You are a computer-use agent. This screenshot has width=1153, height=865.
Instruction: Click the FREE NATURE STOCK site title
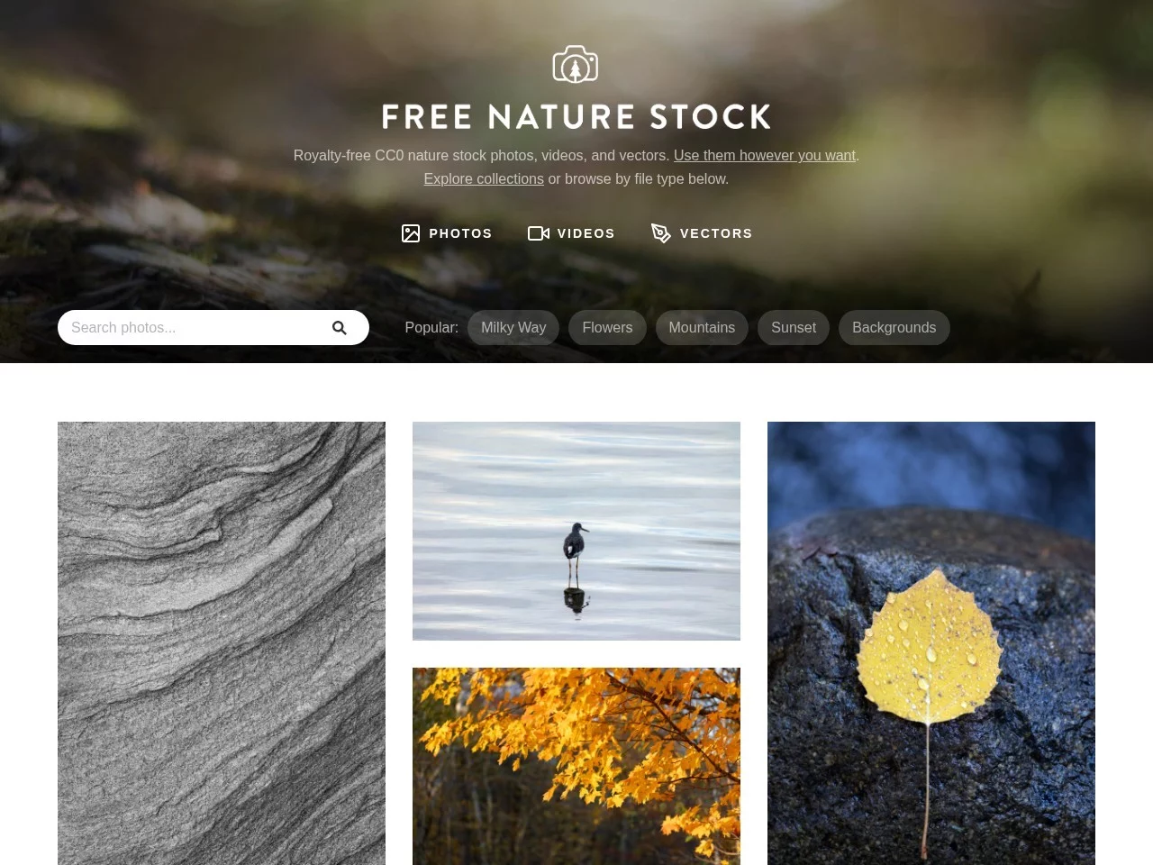[576, 117]
